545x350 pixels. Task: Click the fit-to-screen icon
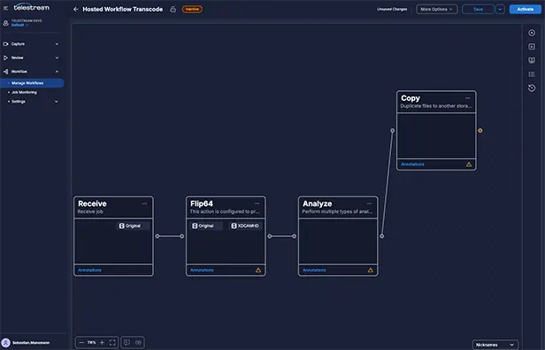(x=112, y=343)
